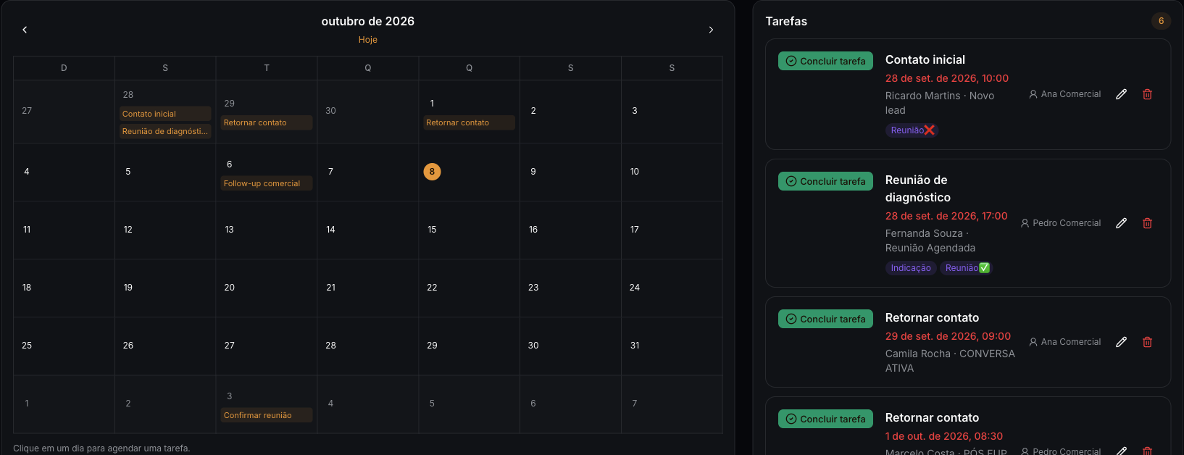The image size is (1184, 455).
Task: Click Ana Comercial assignee on Camila Rocha task
Action: 1064,342
